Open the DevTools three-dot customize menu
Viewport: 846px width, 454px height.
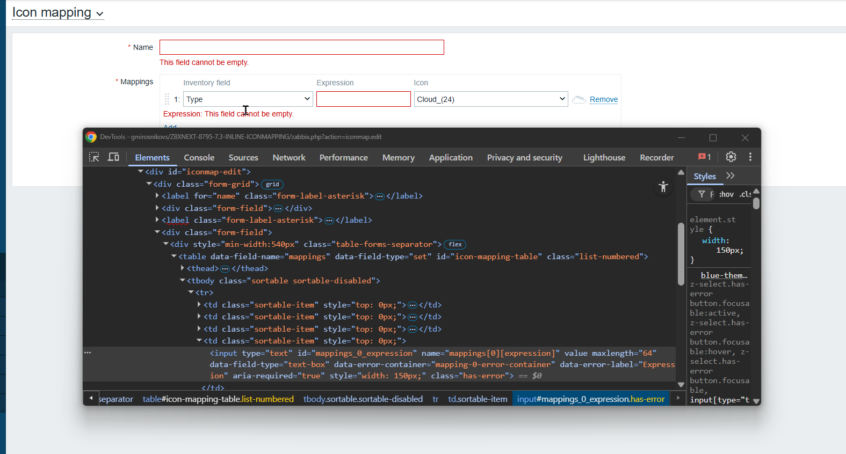tap(750, 157)
